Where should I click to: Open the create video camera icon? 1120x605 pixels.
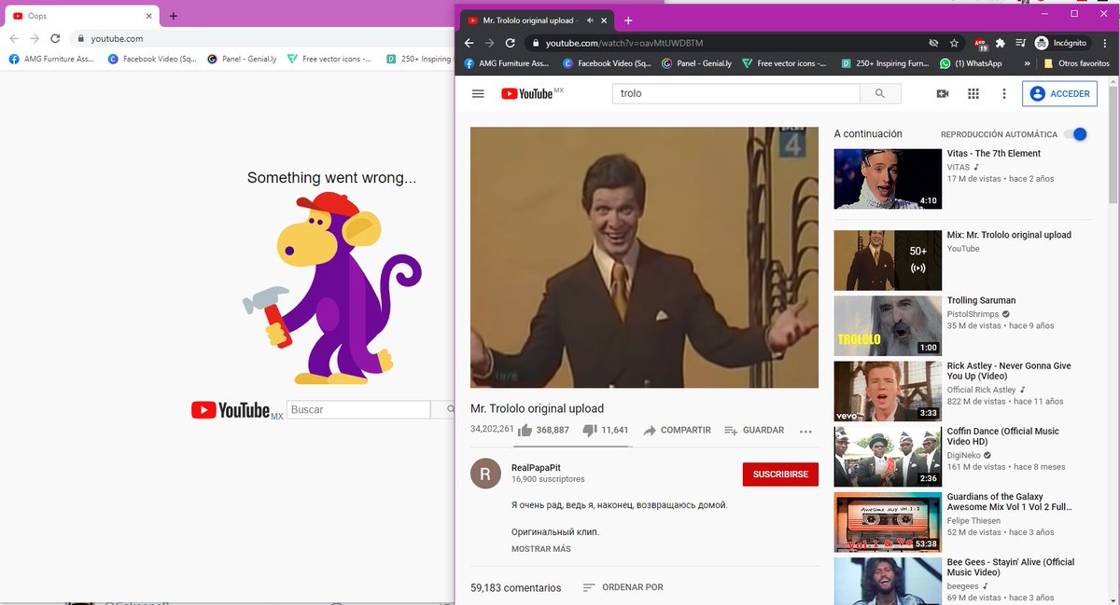tap(943, 93)
